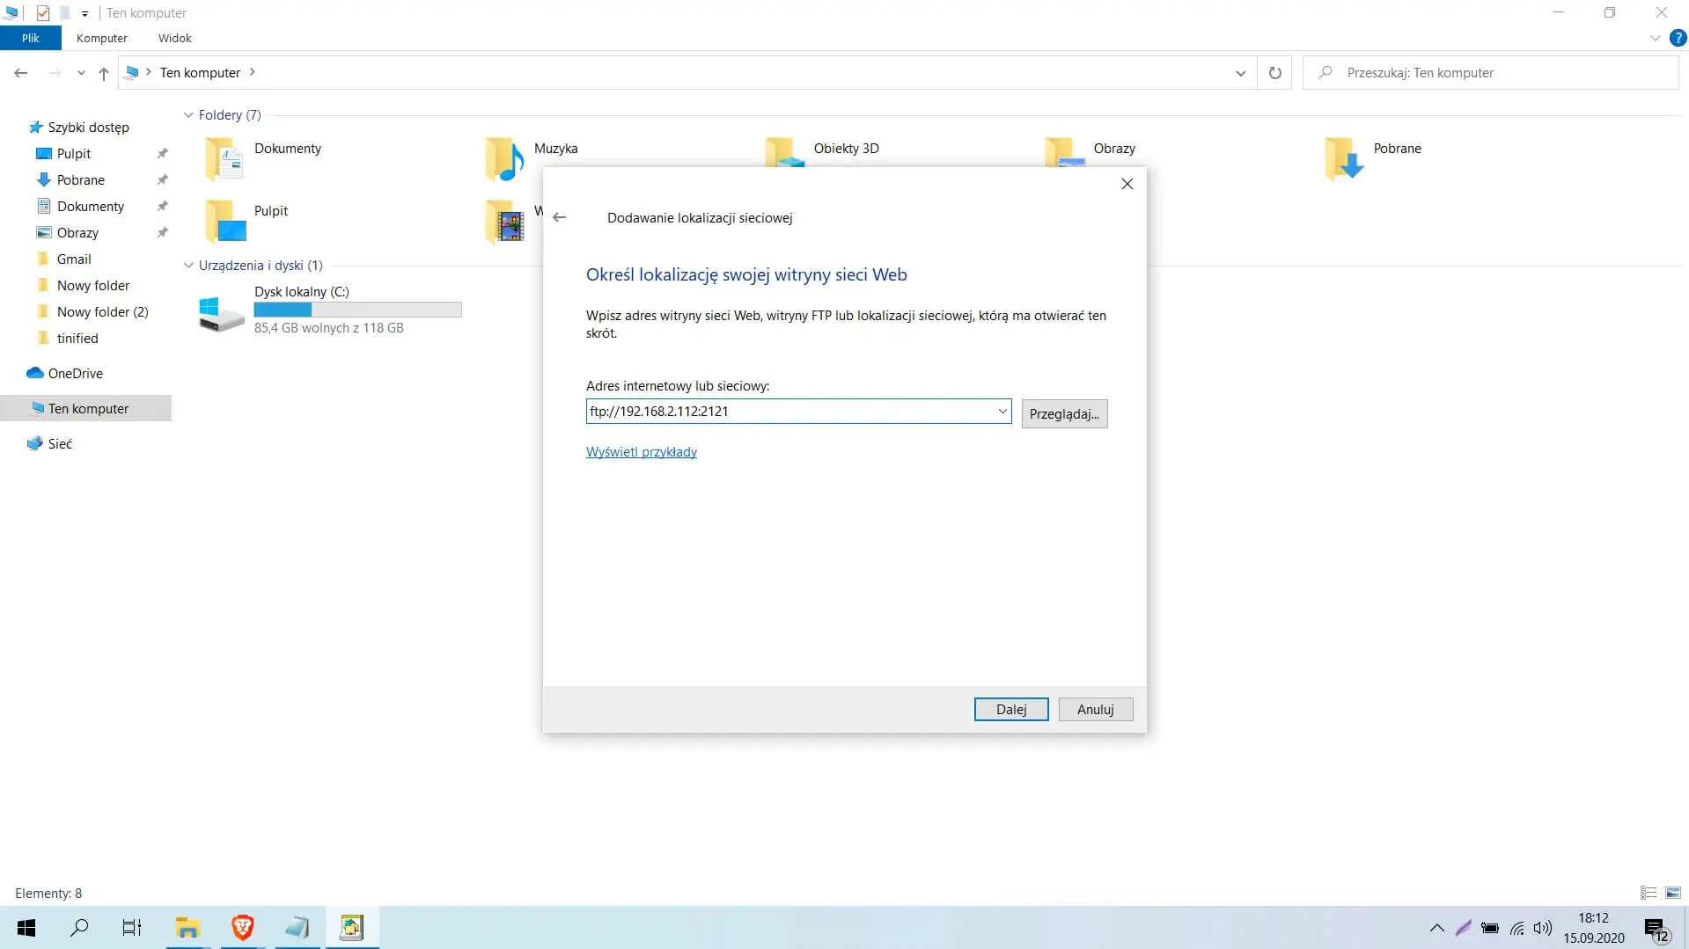The image size is (1689, 949).
Task: Click the refresh icon beside address bar
Action: point(1274,73)
